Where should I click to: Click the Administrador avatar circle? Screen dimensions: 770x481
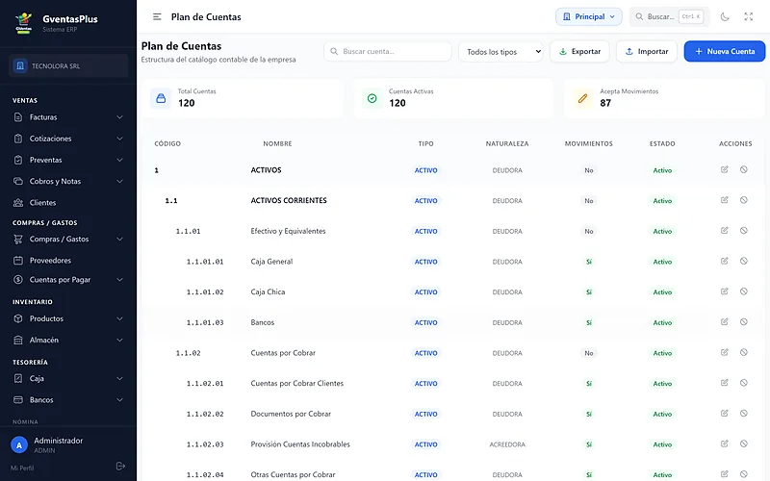tap(19, 445)
